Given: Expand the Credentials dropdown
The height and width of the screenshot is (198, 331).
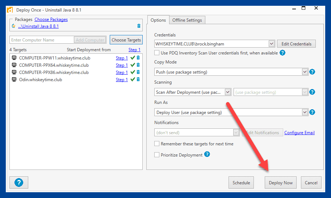Looking at the screenshot, I should point(272,44).
